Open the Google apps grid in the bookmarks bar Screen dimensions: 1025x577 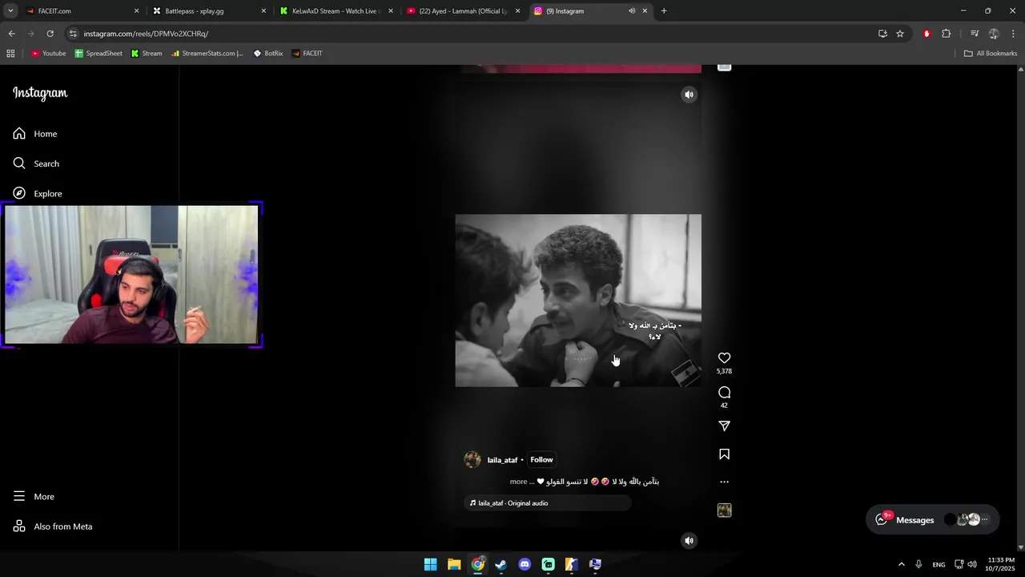tap(10, 54)
